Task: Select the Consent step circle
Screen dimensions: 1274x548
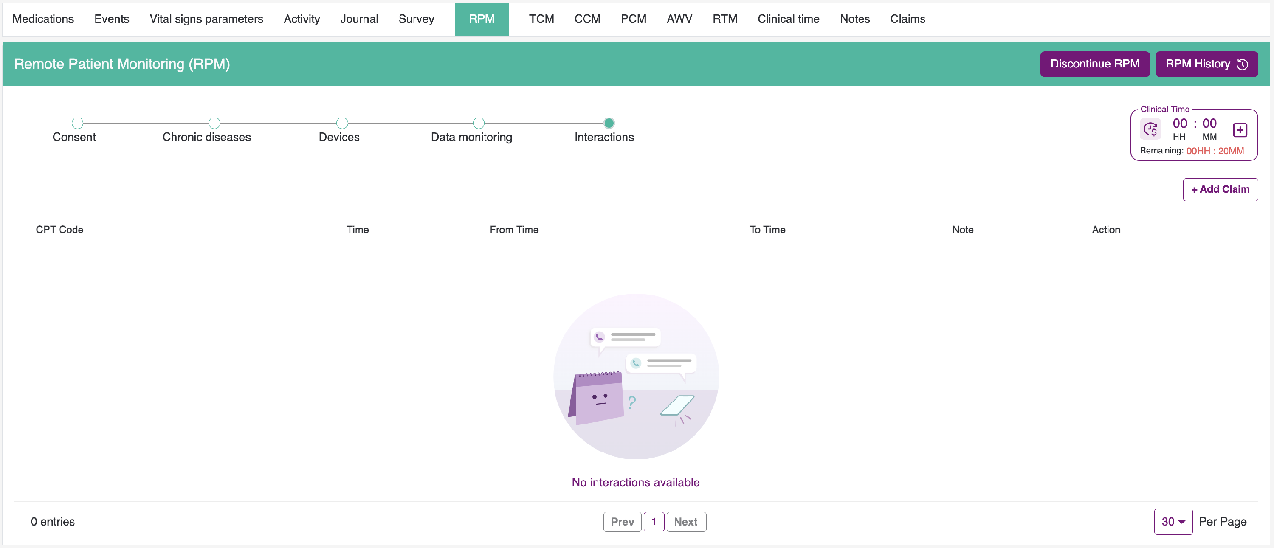Action: [x=77, y=123]
